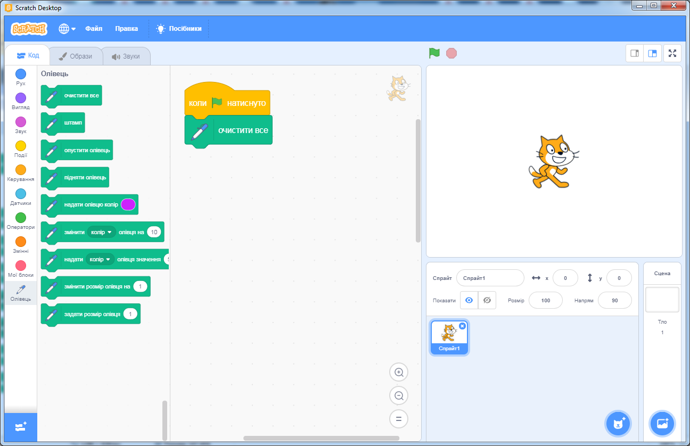Switch to the Звуки tab
Screen dimensions: 690x446
coord(126,56)
